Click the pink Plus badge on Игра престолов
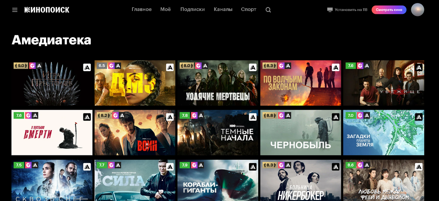The image size is (439, 201). coord(33,66)
